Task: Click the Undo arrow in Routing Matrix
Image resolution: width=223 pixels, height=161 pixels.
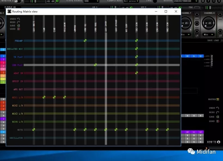Action: [18, 19]
